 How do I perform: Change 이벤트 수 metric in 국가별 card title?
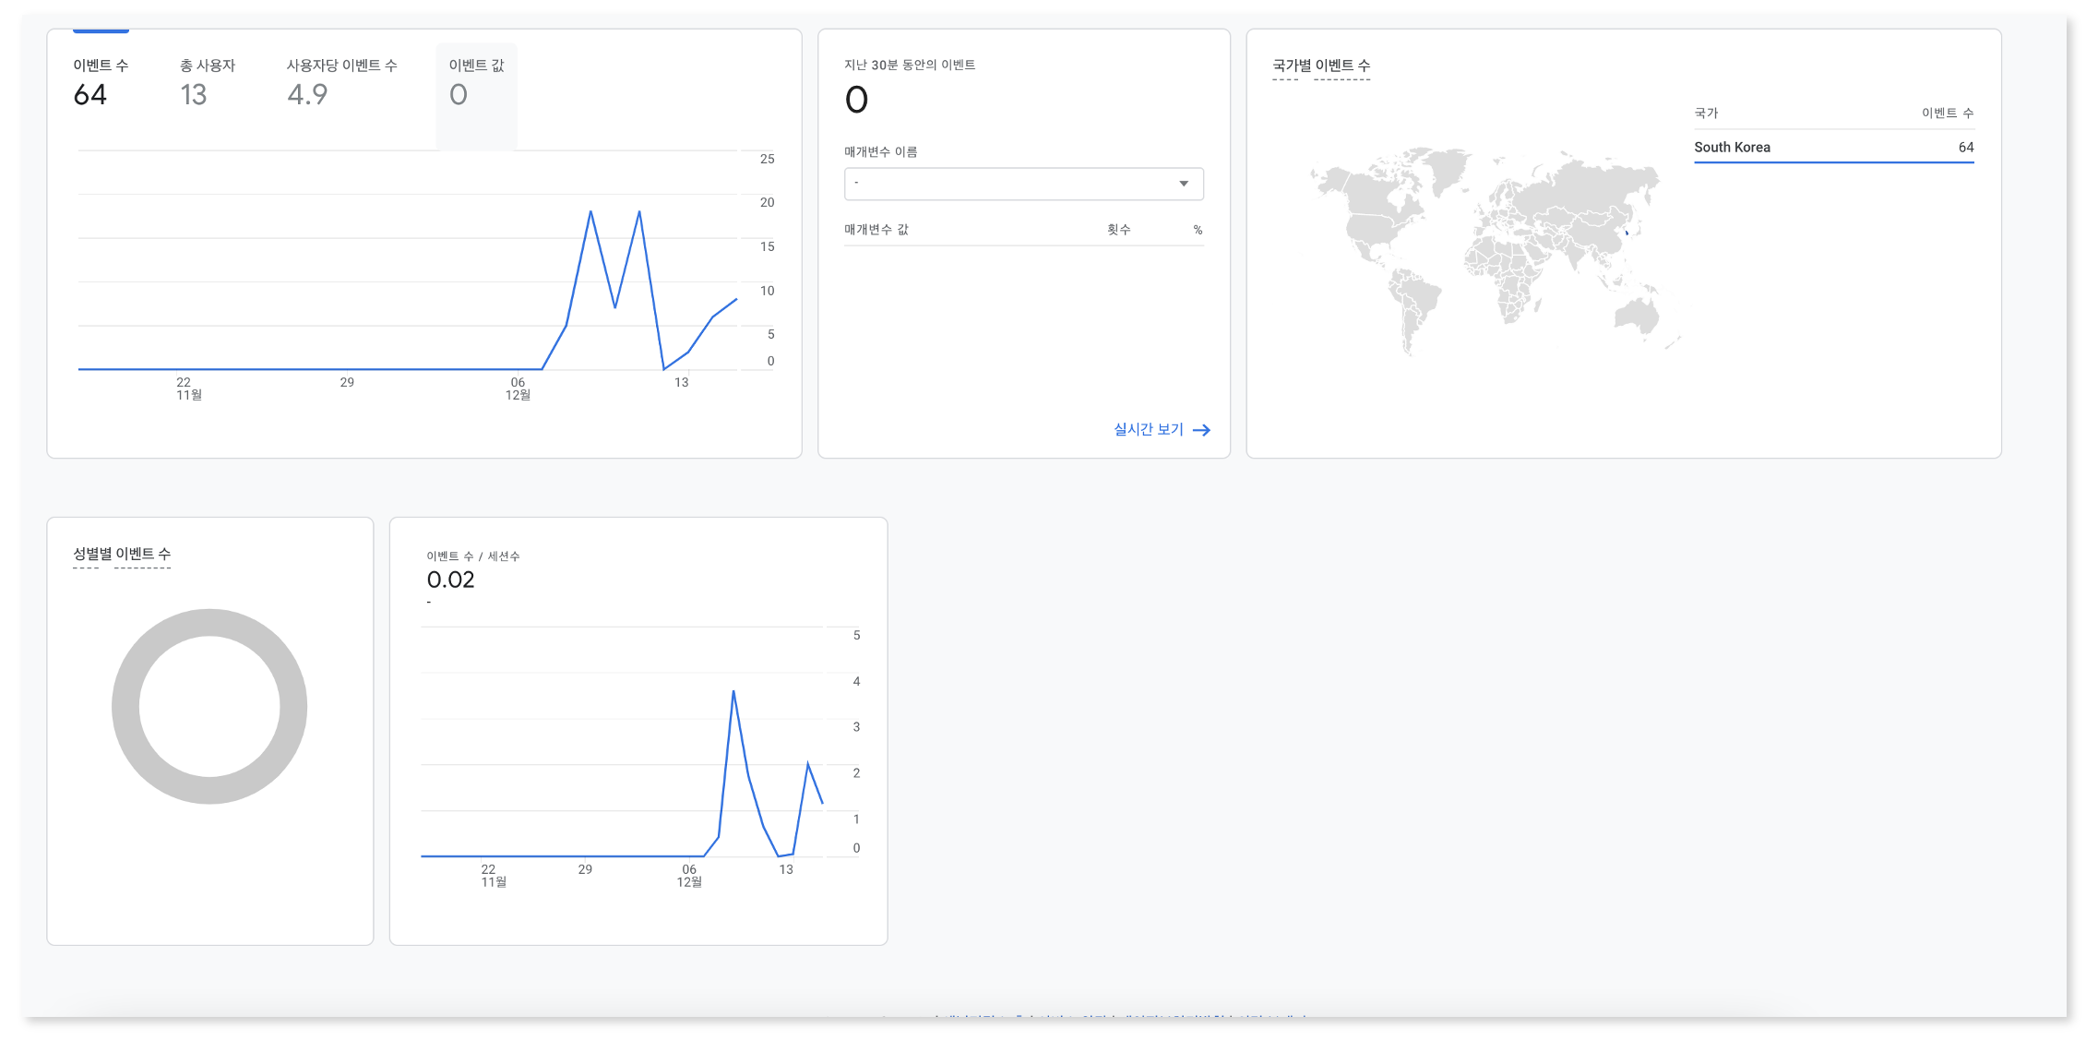click(x=1342, y=66)
